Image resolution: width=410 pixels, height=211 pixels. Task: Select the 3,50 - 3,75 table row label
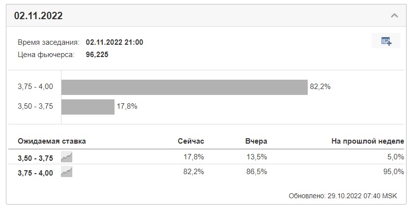click(35, 158)
